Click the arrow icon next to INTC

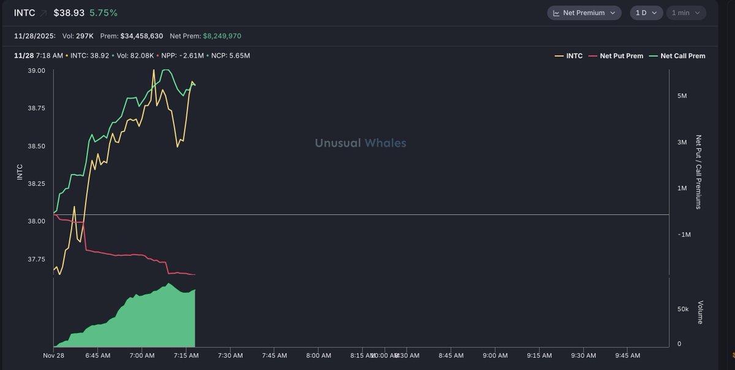(x=44, y=13)
